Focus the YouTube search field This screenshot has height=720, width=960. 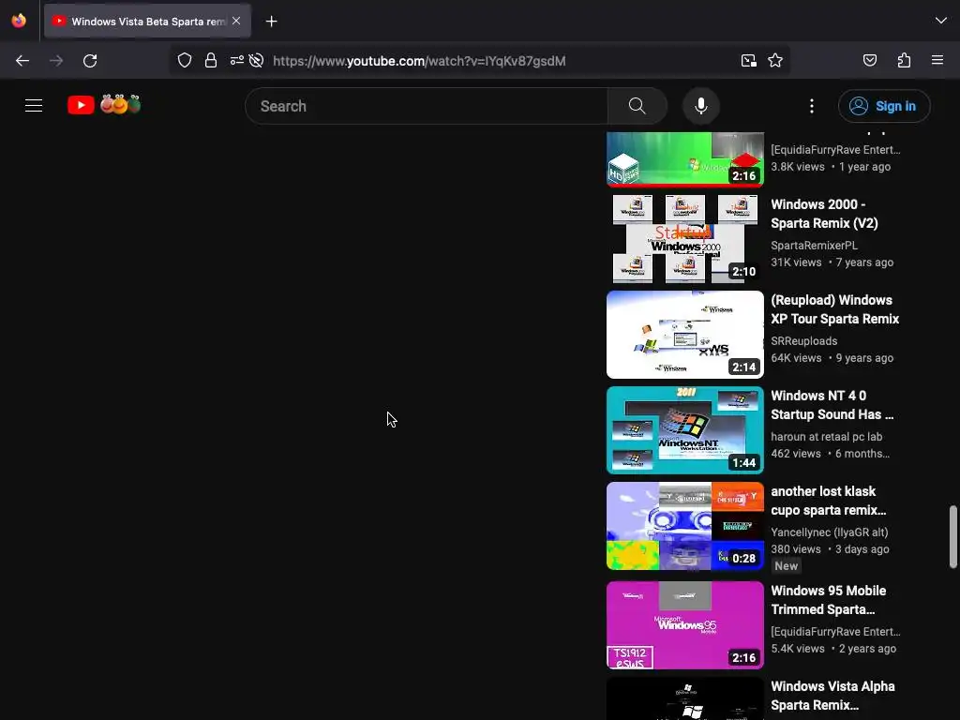point(427,106)
